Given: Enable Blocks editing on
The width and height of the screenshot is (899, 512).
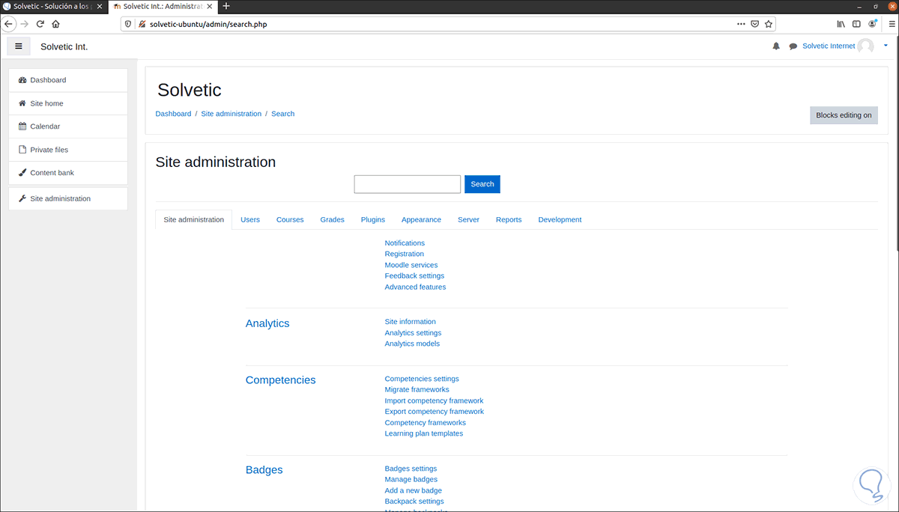Looking at the screenshot, I should [844, 115].
